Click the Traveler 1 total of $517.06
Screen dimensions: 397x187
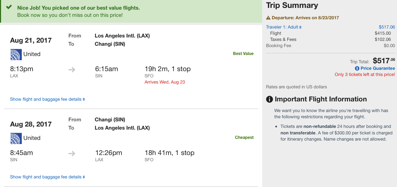click(x=387, y=27)
